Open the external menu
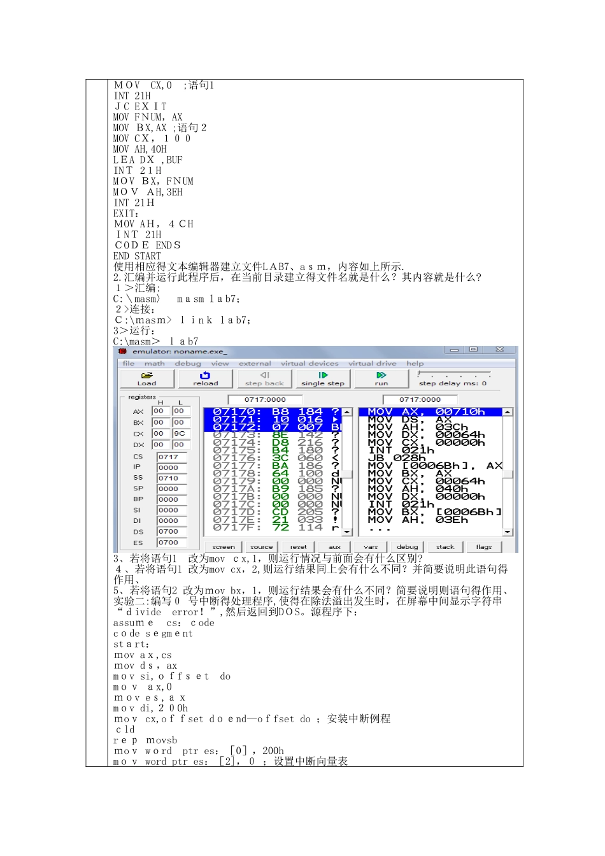 pyautogui.click(x=255, y=364)
